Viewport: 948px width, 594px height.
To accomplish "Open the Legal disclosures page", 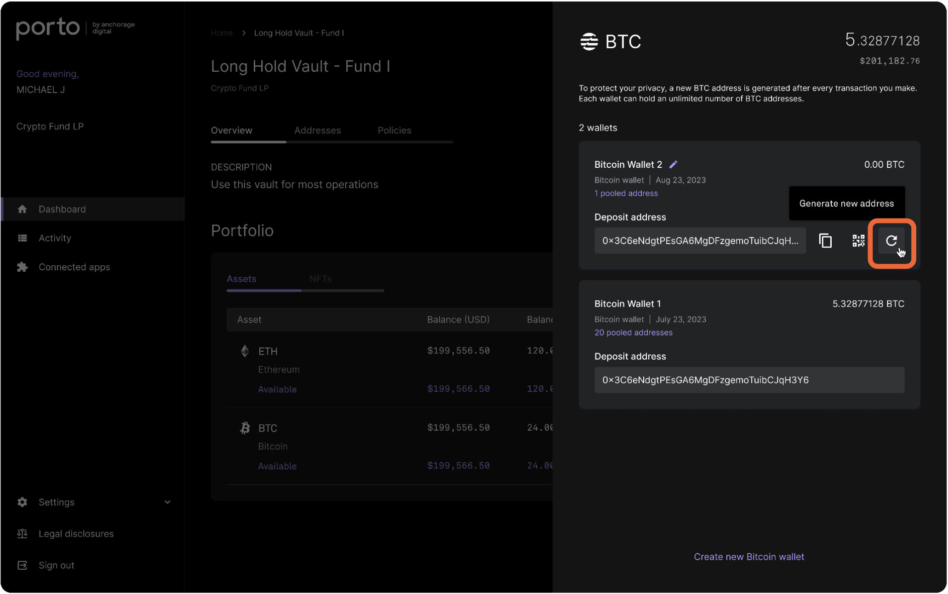I will point(76,534).
